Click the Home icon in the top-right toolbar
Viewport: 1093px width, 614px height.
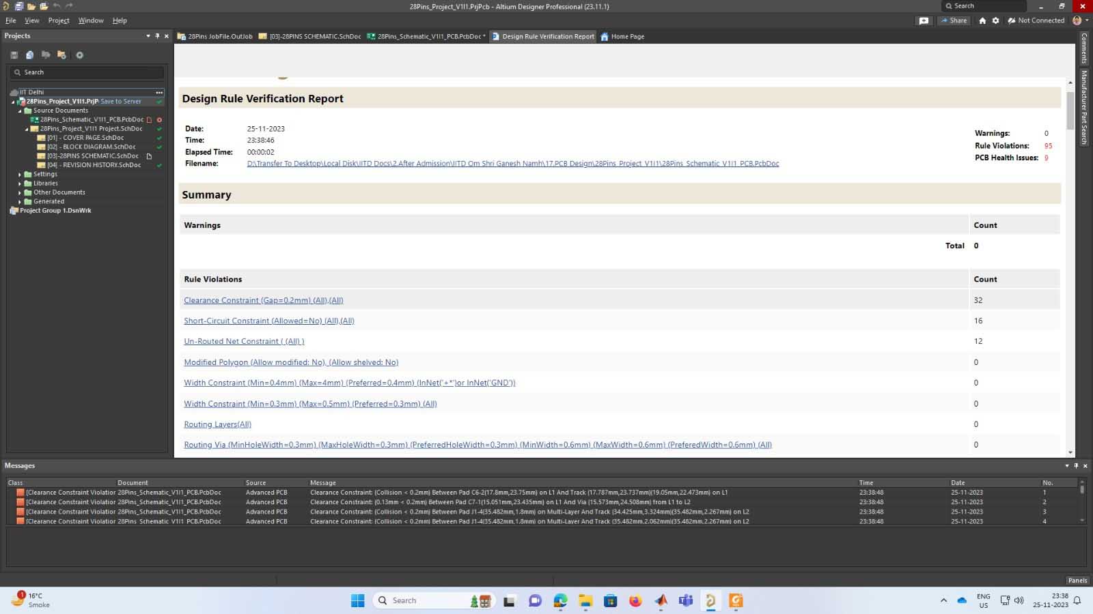click(x=982, y=20)
